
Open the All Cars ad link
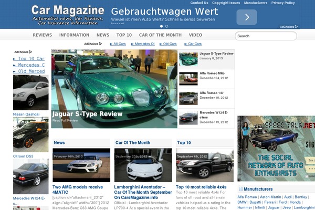118,44
